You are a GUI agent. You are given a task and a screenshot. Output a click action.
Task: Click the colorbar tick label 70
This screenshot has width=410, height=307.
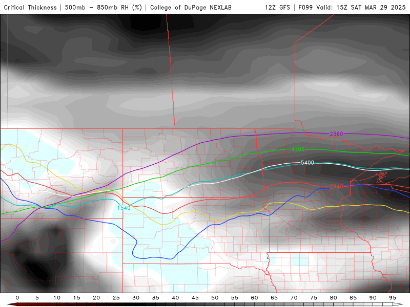point(294,298)
